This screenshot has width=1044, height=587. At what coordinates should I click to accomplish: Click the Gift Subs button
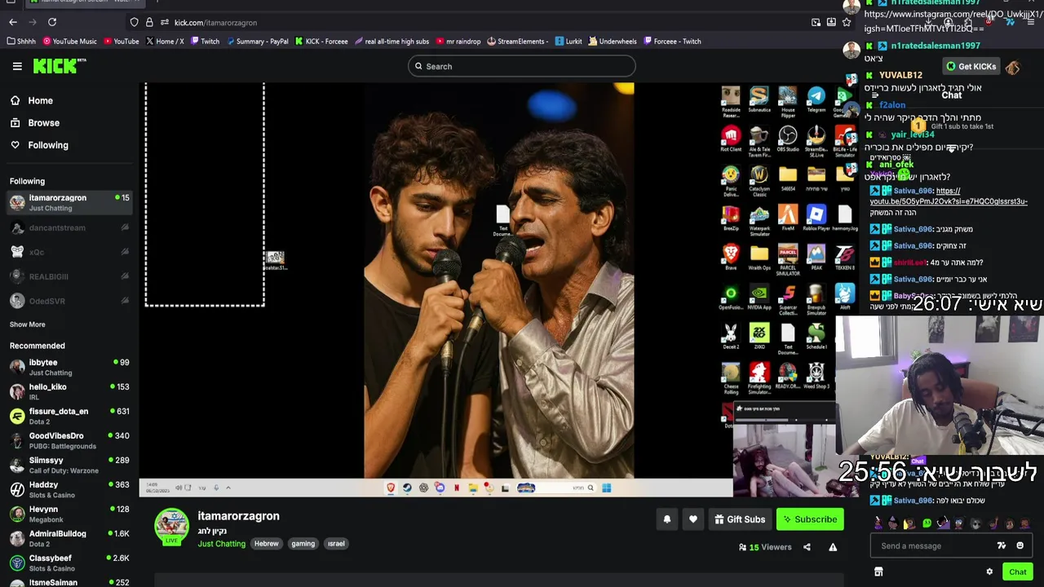pos(739,519)
